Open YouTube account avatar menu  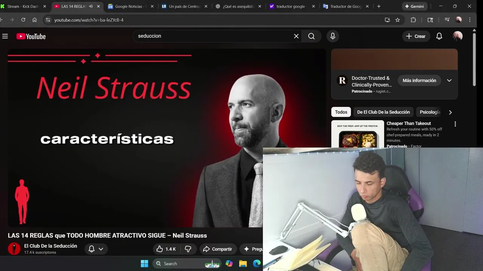(458, 36)
